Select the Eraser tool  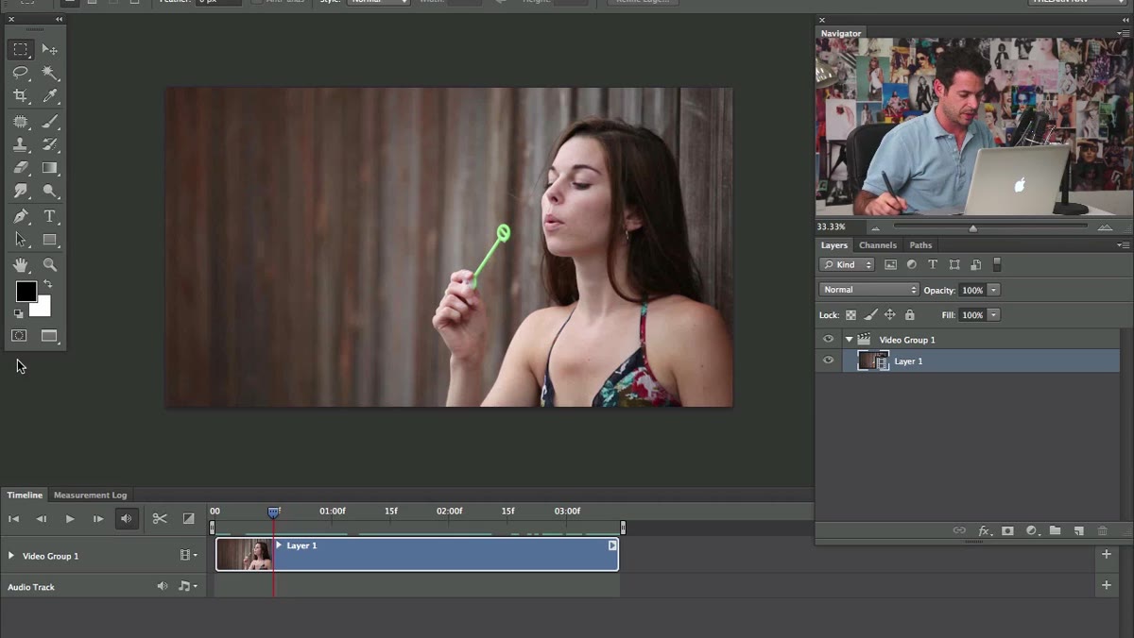(x=21, y=168)
